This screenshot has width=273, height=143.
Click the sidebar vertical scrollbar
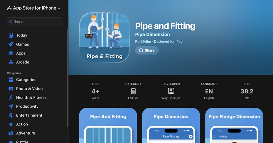click(68, 78)
